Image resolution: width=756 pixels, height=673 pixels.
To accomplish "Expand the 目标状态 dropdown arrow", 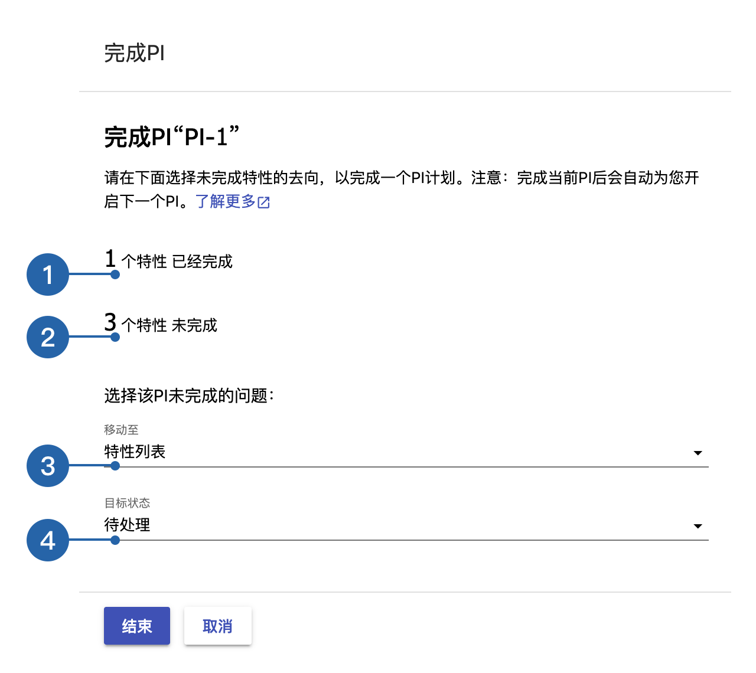I will [698, 526].
